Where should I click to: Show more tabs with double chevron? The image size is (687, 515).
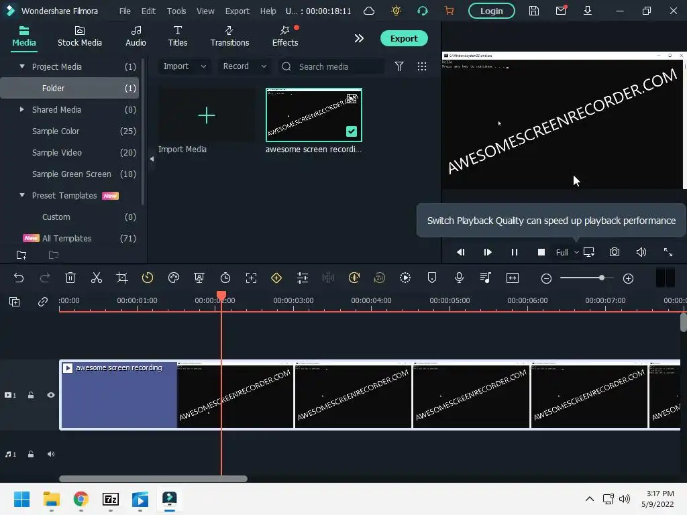(359, 38)
